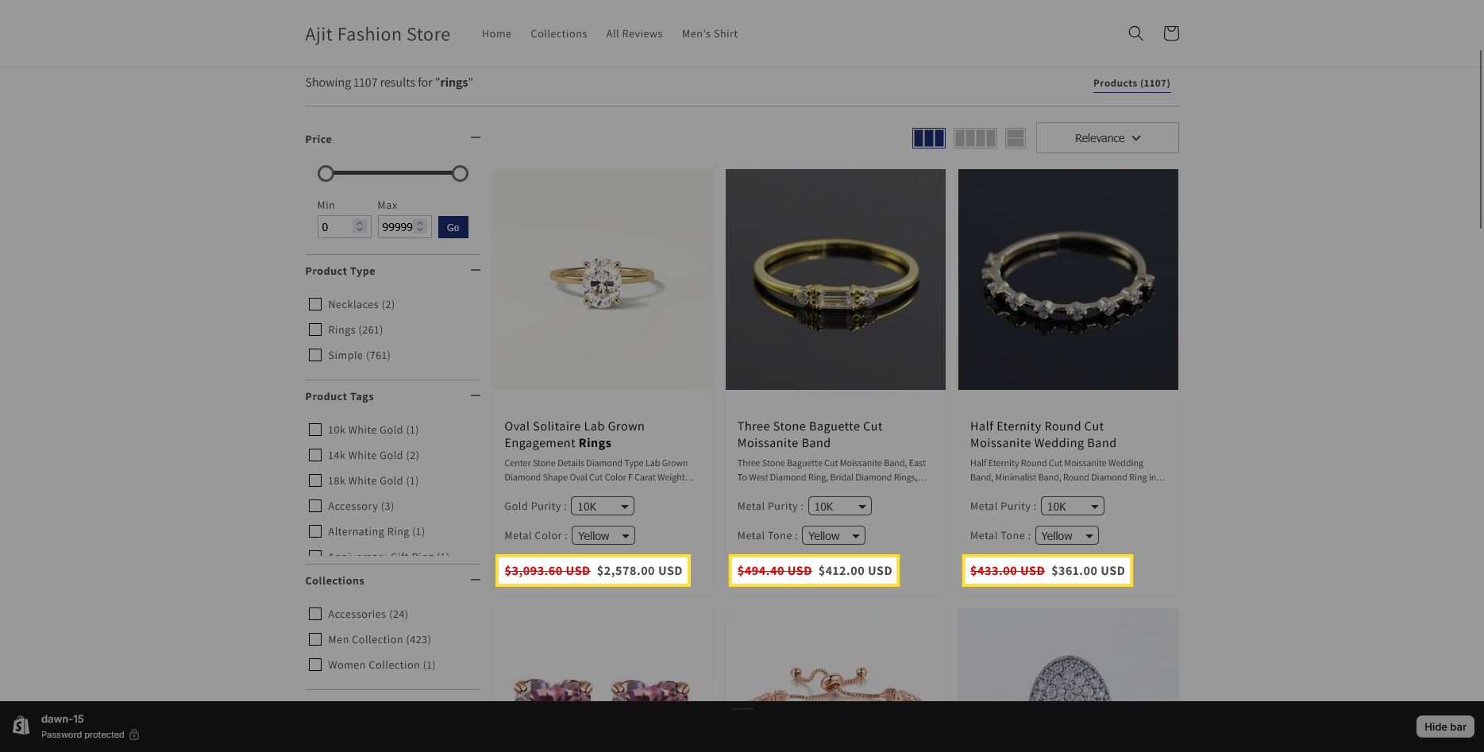The width and height of the screenshot is (1484, 752).
Task: Open the Men's Shirt menu link
Action: click(x=709, y=34)
